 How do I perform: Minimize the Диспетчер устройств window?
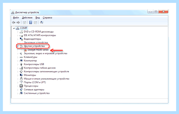[150, 12]
